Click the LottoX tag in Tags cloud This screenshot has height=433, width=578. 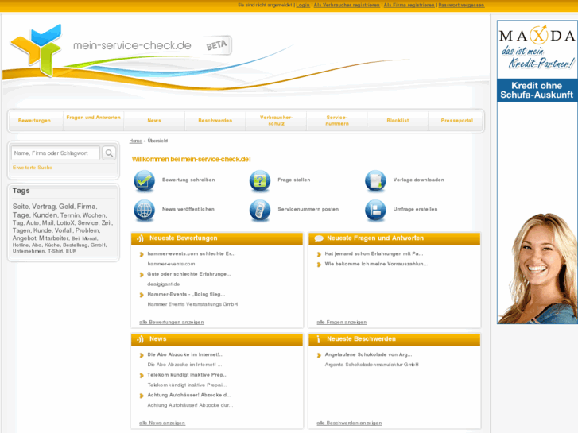tap(66, 223)
